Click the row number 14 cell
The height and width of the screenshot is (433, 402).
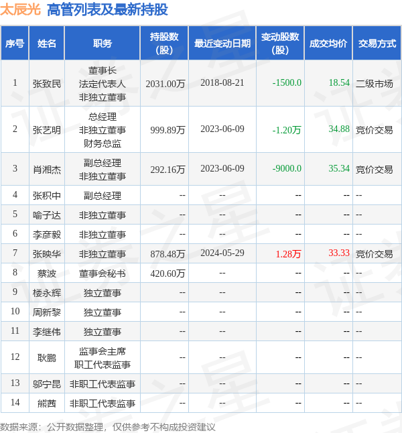tap(15, 402)
